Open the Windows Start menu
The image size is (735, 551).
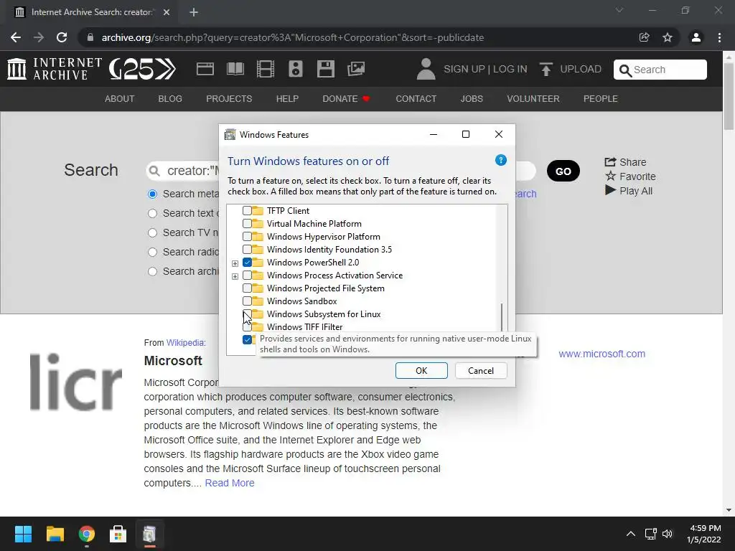[x=23, y=534]
